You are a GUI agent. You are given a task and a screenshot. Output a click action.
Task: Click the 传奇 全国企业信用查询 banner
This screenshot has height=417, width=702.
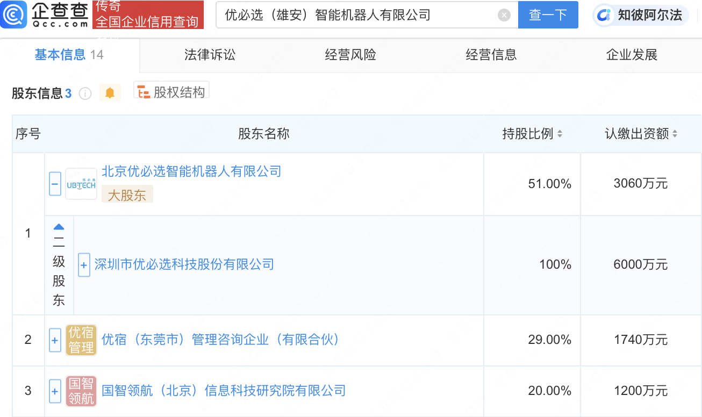(148, 15)
